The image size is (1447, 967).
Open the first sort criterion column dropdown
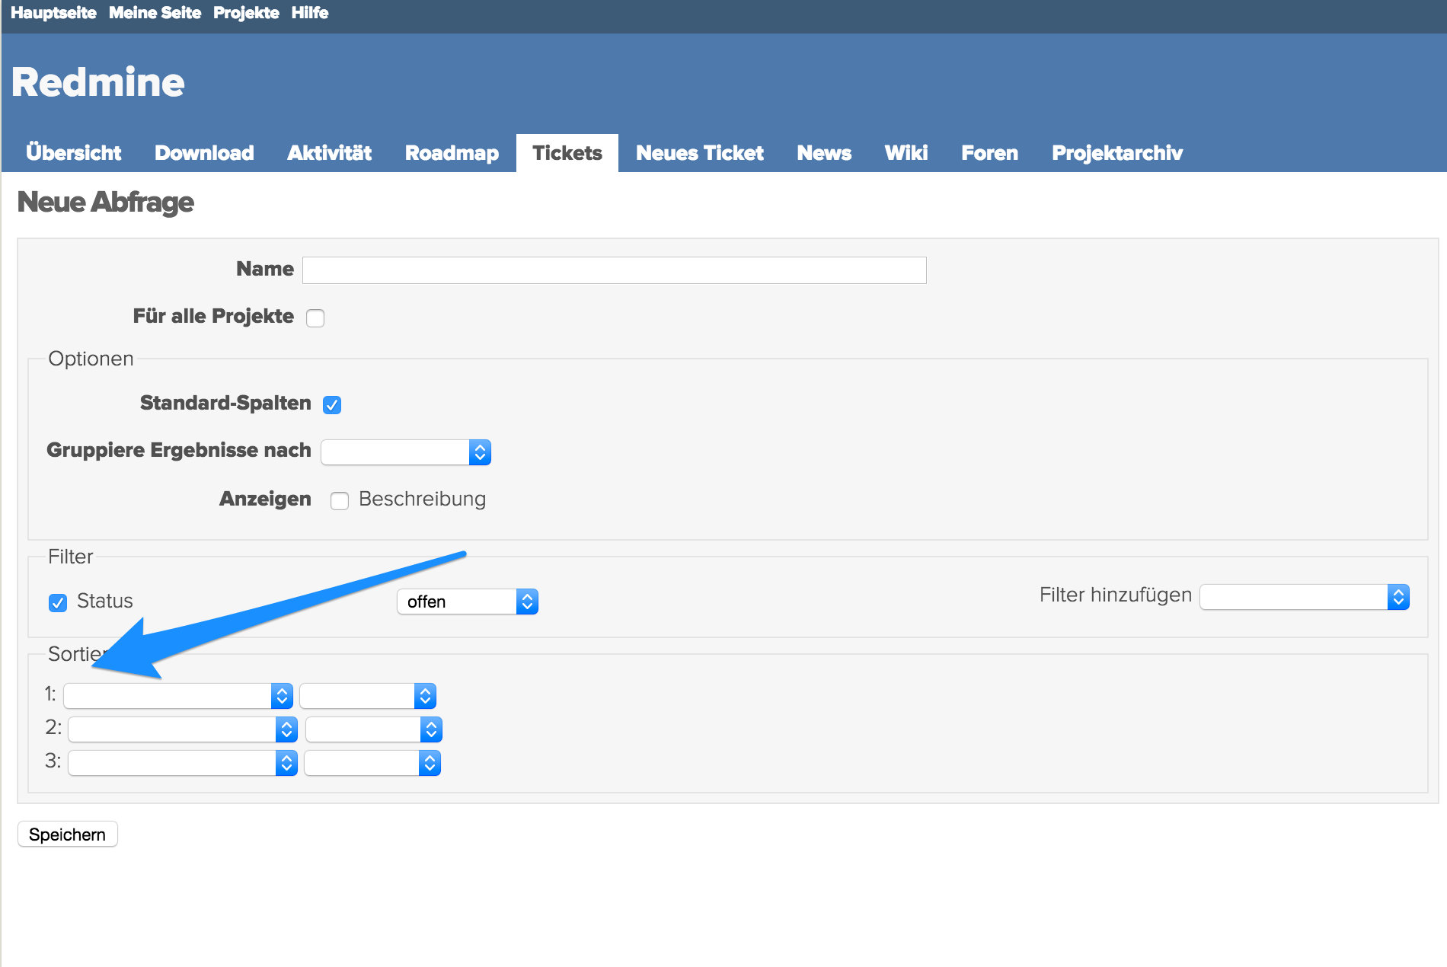click(x=178, y=696)
